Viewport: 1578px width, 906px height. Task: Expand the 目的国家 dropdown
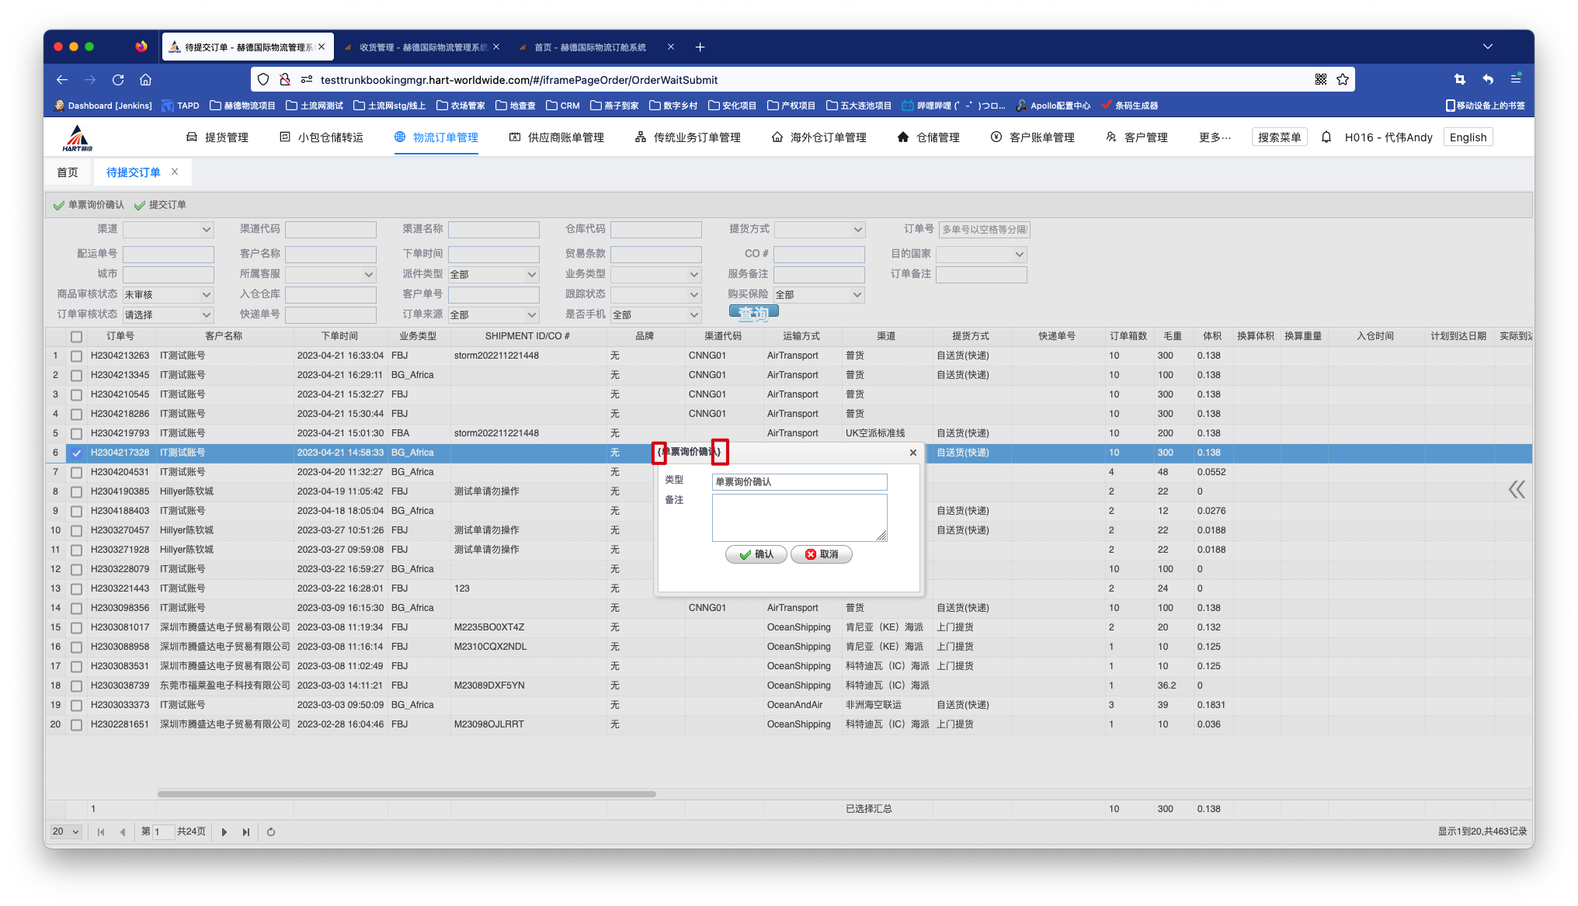[x=981, y=255]
